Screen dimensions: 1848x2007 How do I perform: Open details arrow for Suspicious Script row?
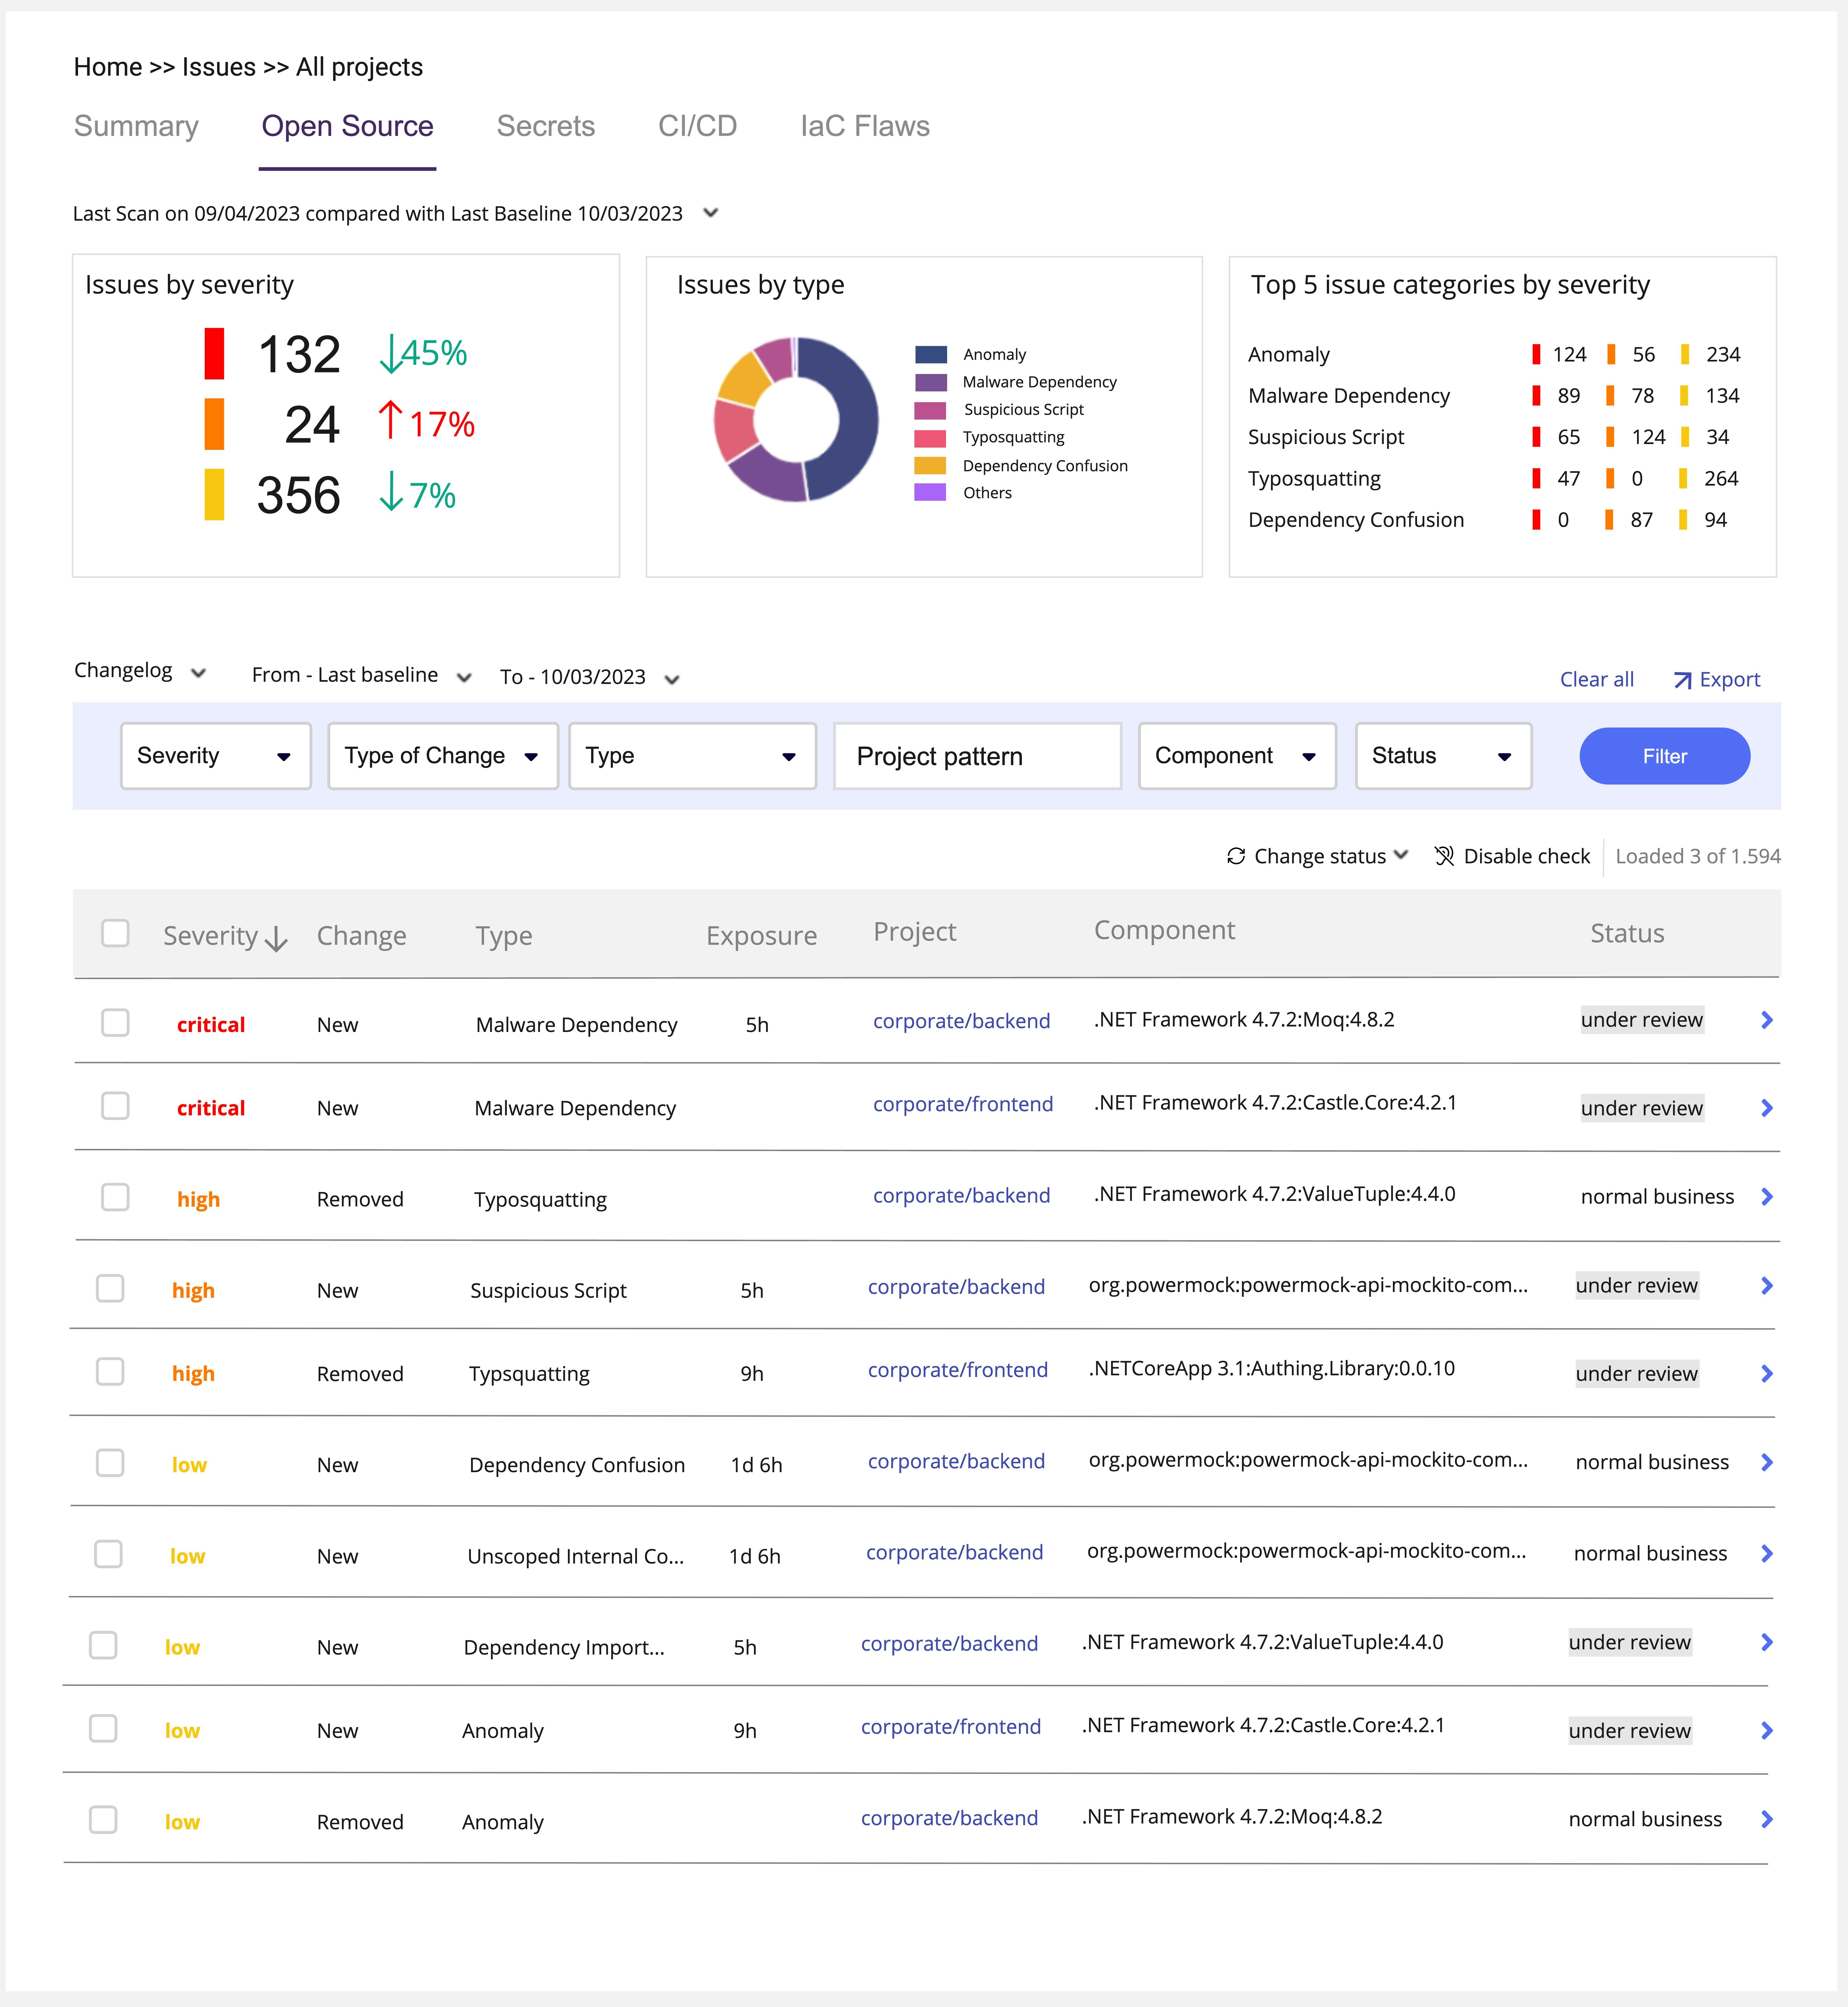tap(1767, 1286)
